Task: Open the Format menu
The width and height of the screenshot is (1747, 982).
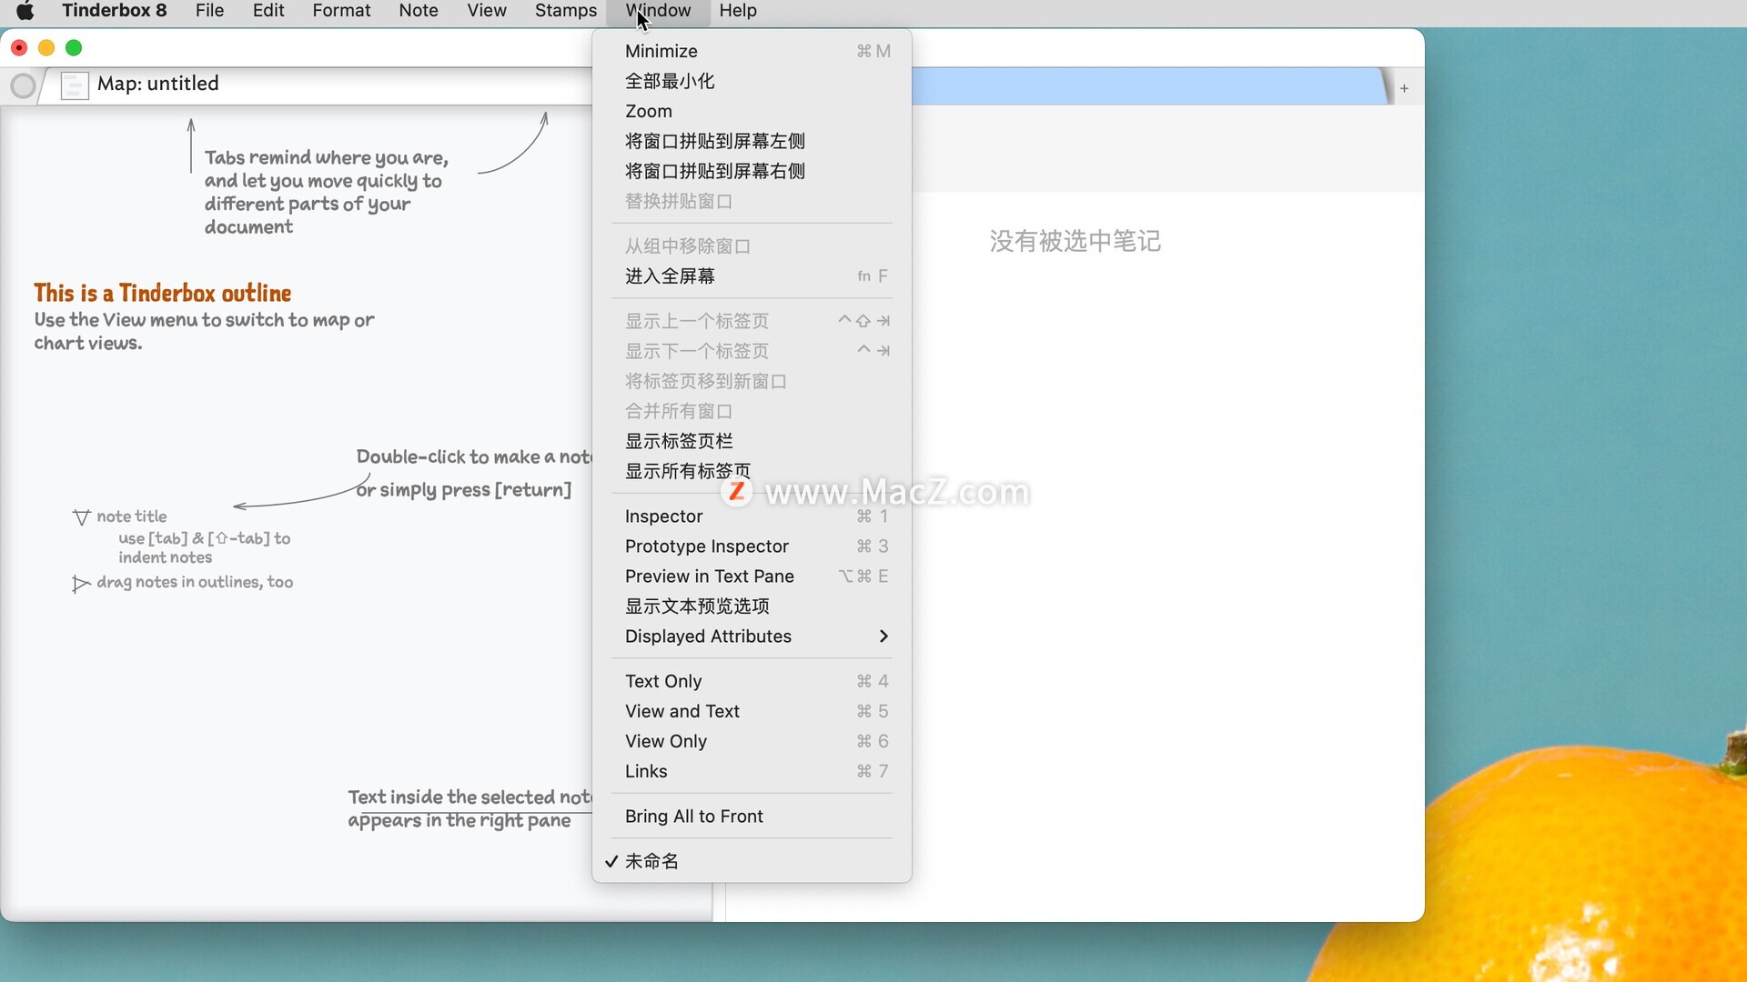Action: point(341,11)
